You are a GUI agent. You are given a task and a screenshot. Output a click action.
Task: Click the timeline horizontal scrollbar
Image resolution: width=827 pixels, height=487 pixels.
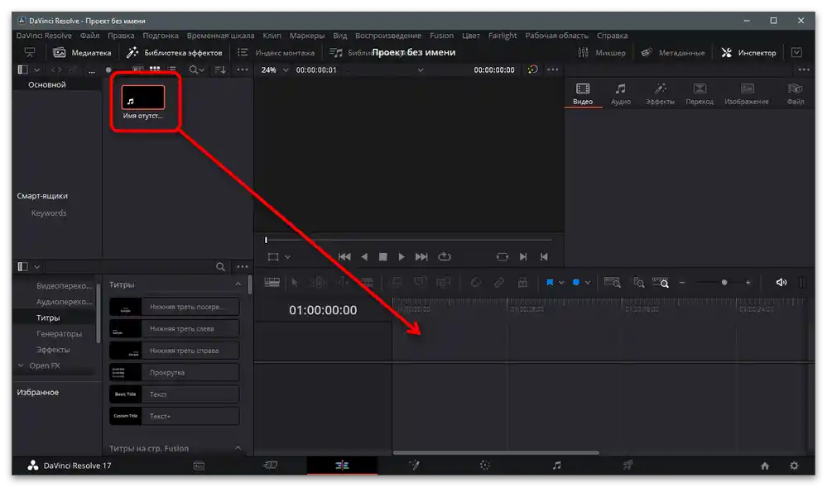[x=496, y=452]
